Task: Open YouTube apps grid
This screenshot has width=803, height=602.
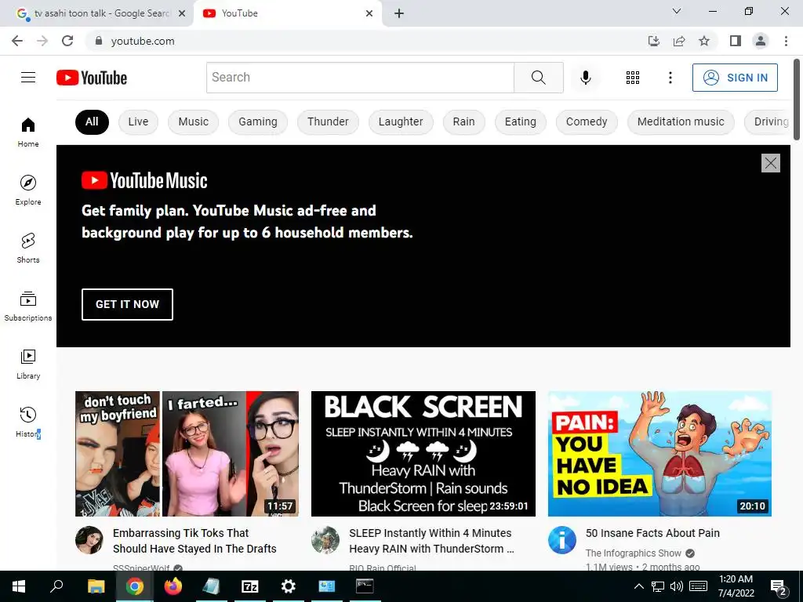Action: coord(633,78)
